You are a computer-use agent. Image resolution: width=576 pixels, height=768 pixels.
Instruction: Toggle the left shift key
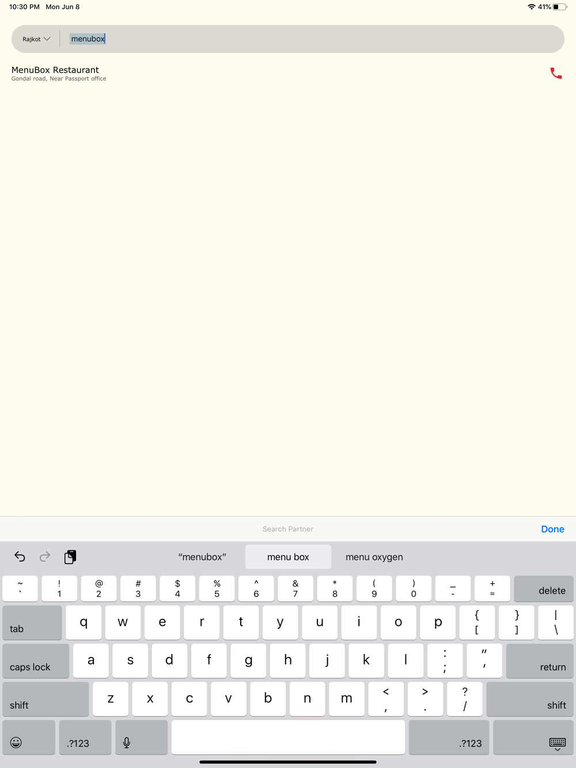[46, 699]
